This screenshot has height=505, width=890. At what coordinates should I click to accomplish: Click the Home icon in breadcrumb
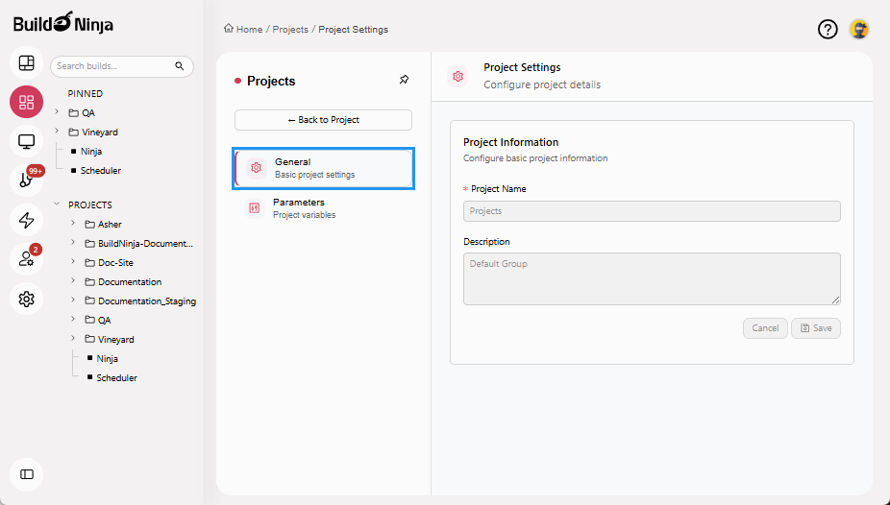tap(228, 29)
